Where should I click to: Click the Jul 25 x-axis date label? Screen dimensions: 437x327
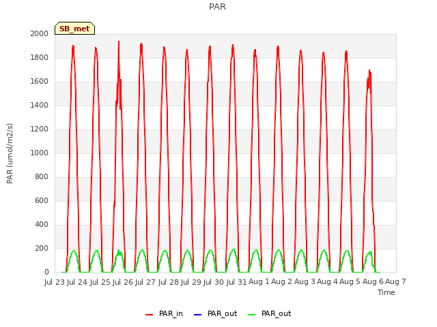[x=100, y=282]
